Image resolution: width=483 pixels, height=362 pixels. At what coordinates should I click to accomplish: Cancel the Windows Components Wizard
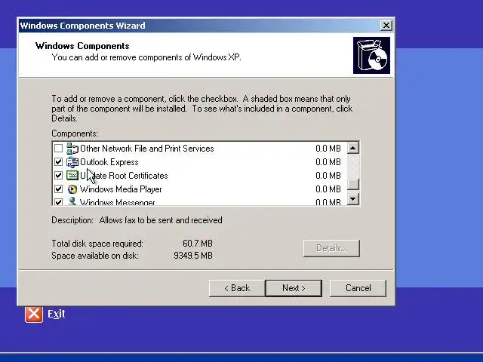358,288
